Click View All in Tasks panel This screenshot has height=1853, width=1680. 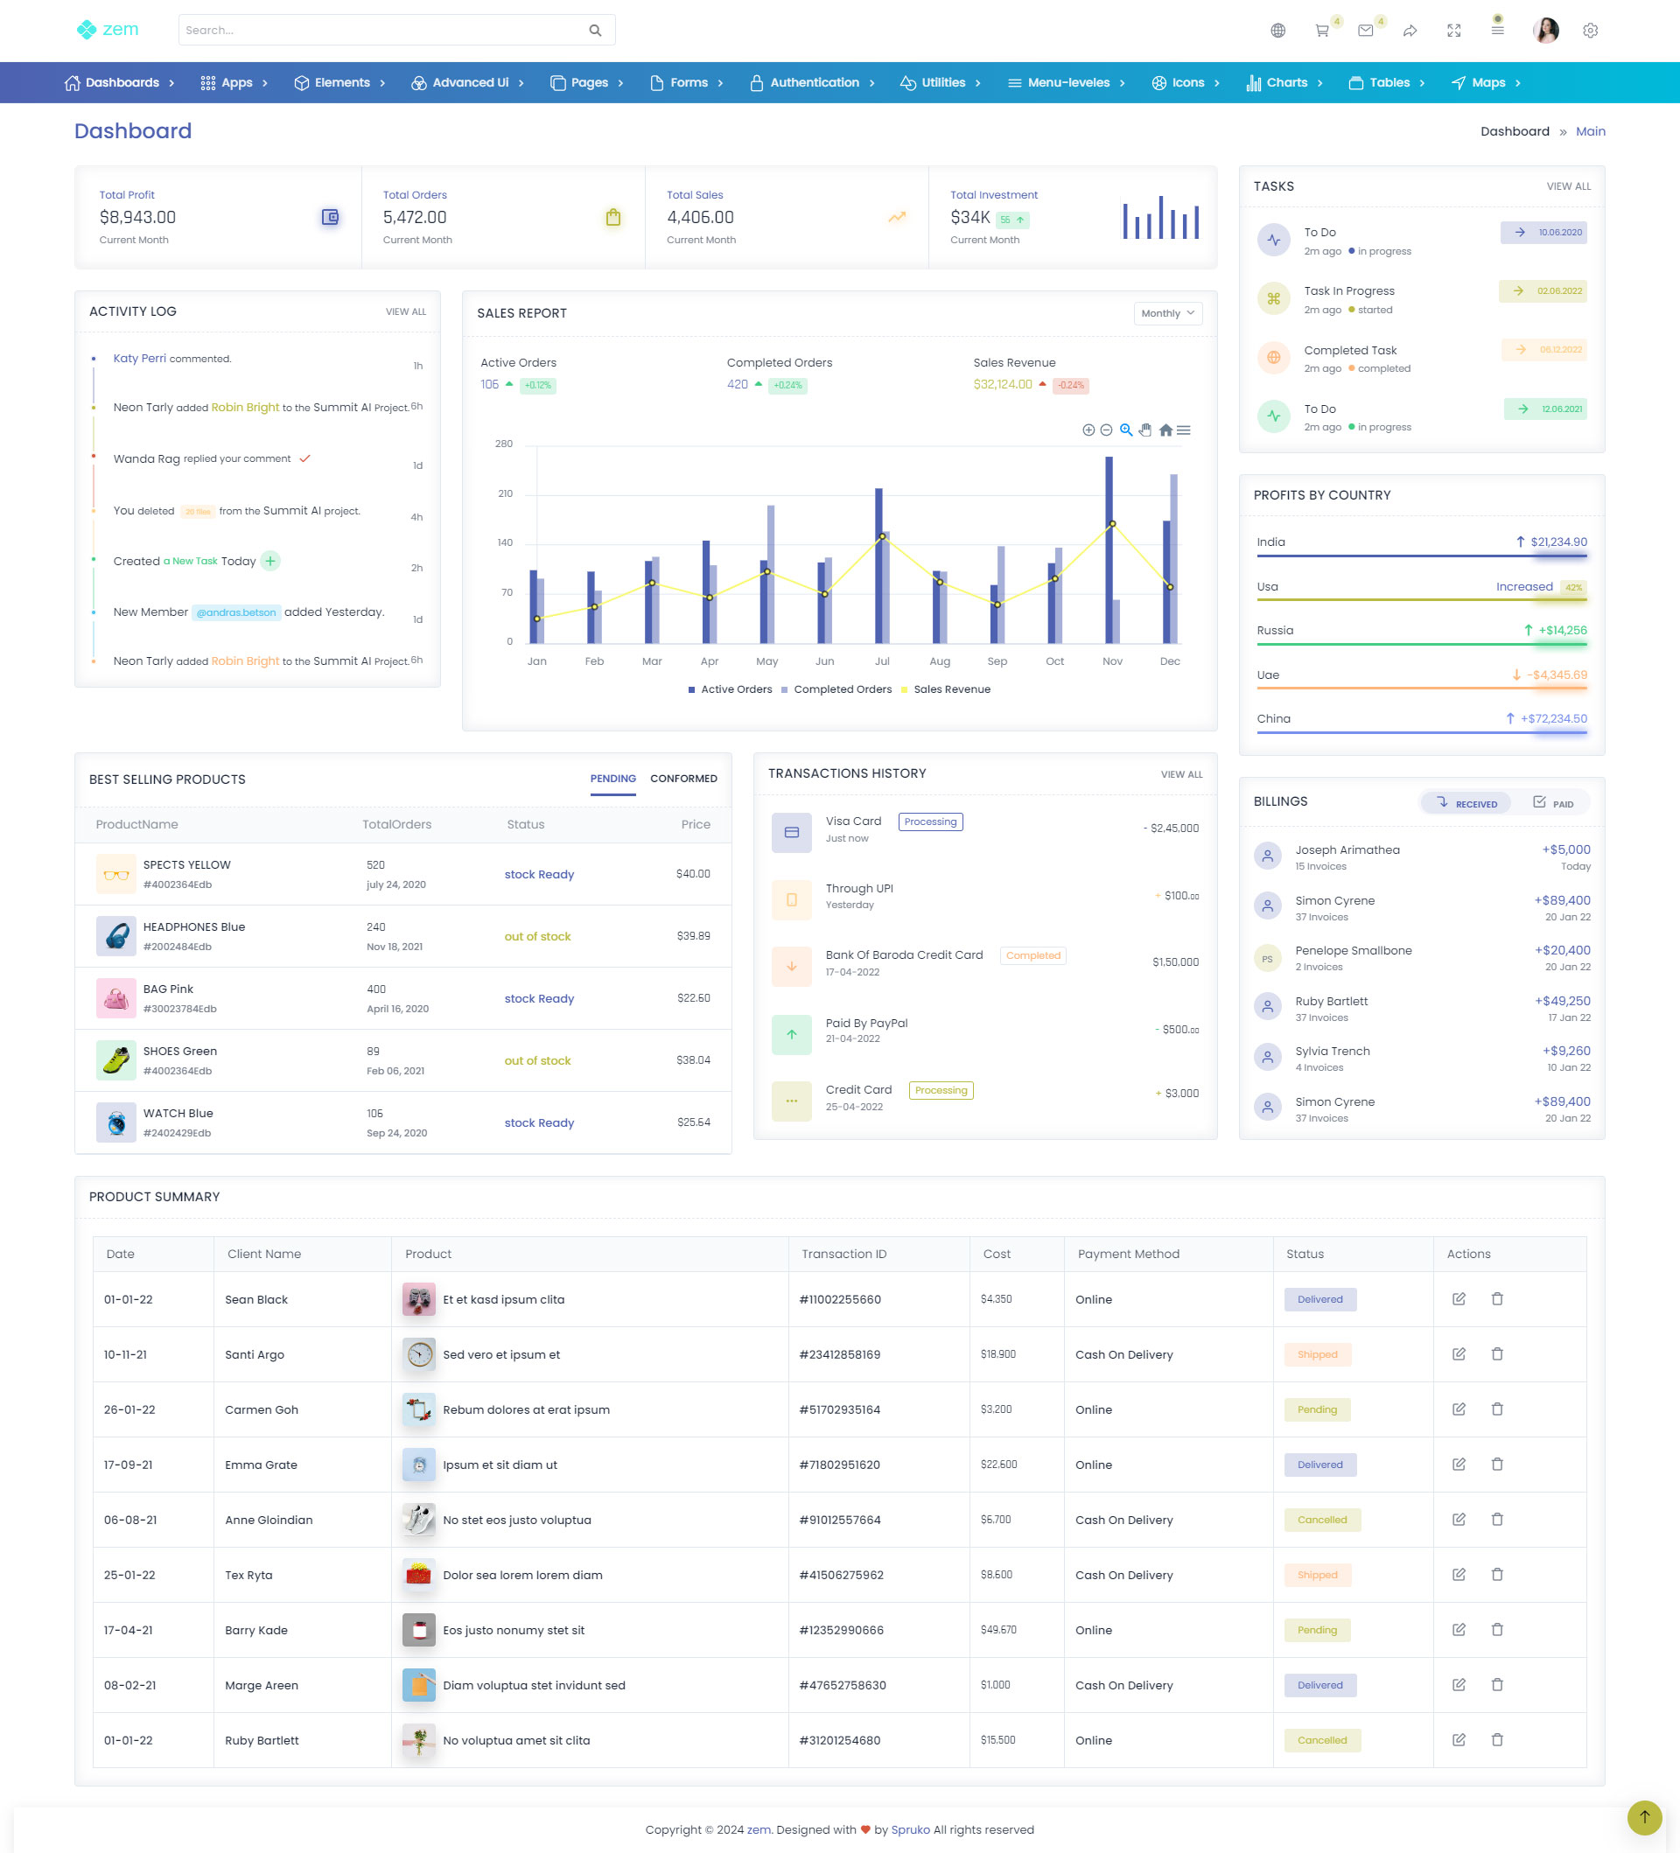pyautogui.click(x=1568, y=186)
